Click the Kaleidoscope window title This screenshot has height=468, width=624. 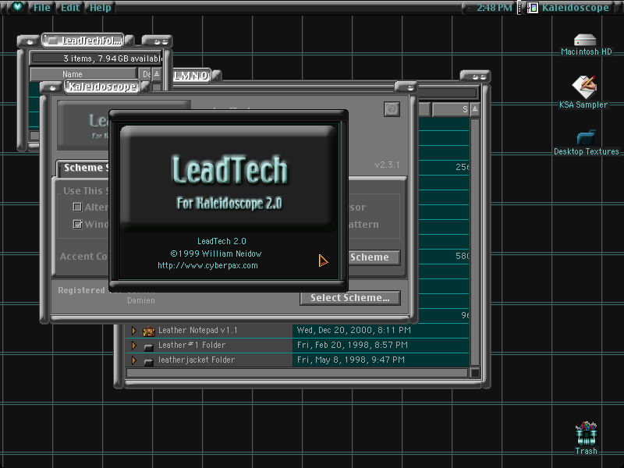tap(102, 87)
